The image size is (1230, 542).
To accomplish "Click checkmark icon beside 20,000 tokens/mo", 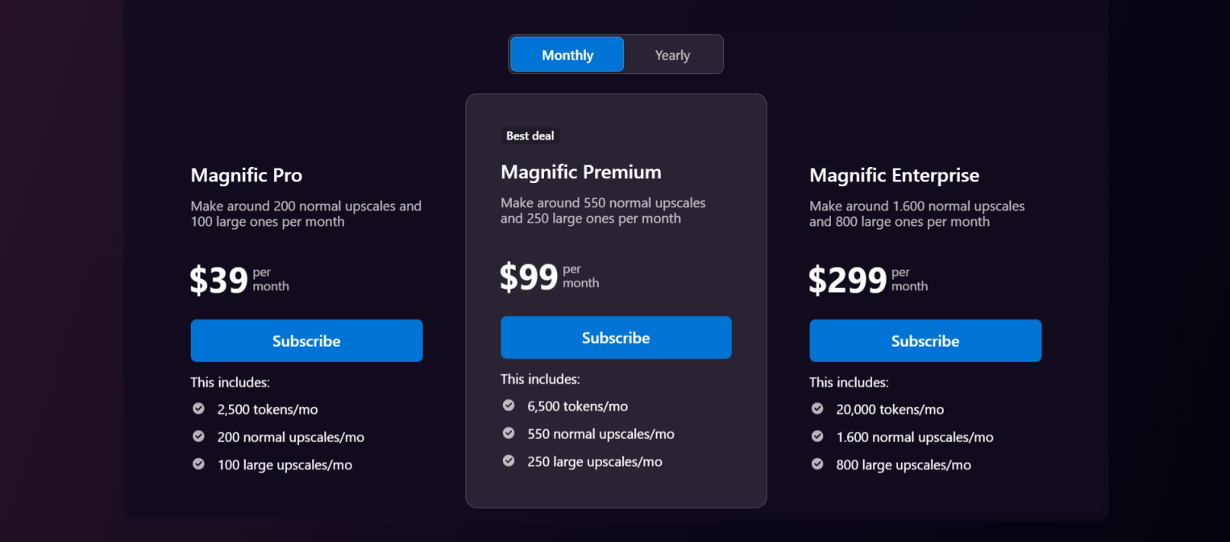I will [x=817, y=409].
